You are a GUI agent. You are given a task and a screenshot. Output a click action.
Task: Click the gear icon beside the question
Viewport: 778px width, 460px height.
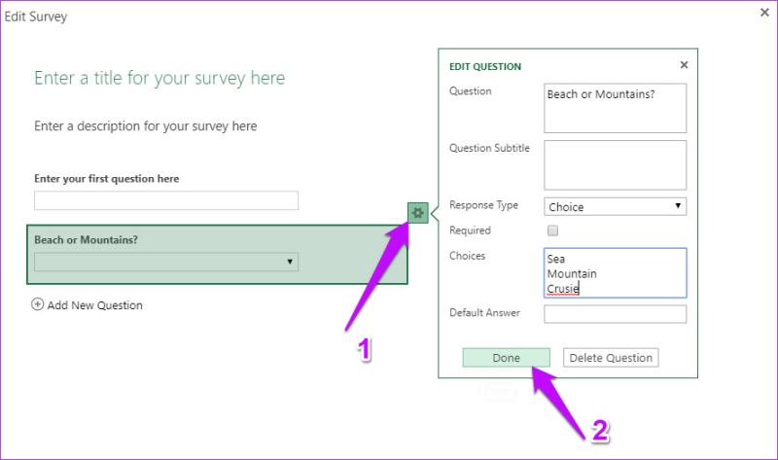(418, 213)
